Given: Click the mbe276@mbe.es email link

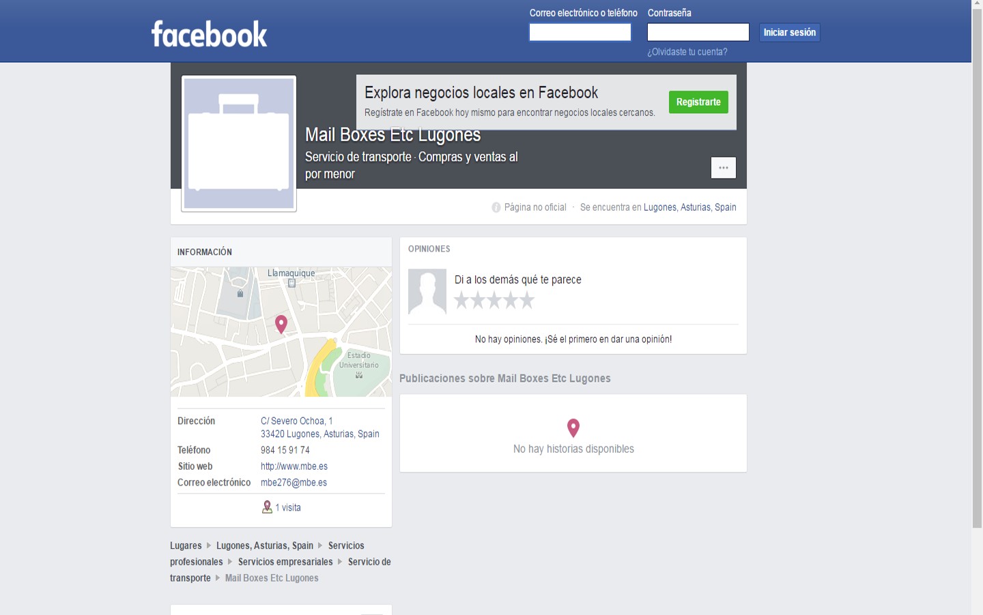Looking at the screenshot, I should point(294,483).
